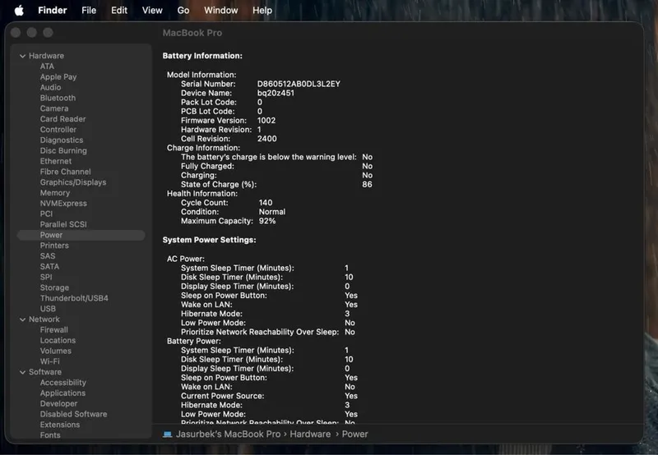Open the Finder menu
The width and height of the screenshot is (658, 455).
[53, 11]
